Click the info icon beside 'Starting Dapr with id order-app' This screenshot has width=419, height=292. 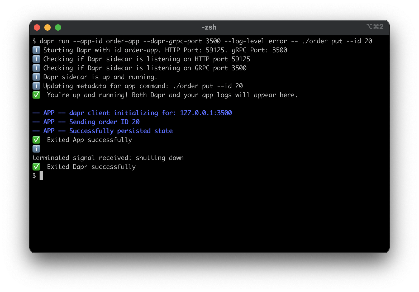pos(36,50)
